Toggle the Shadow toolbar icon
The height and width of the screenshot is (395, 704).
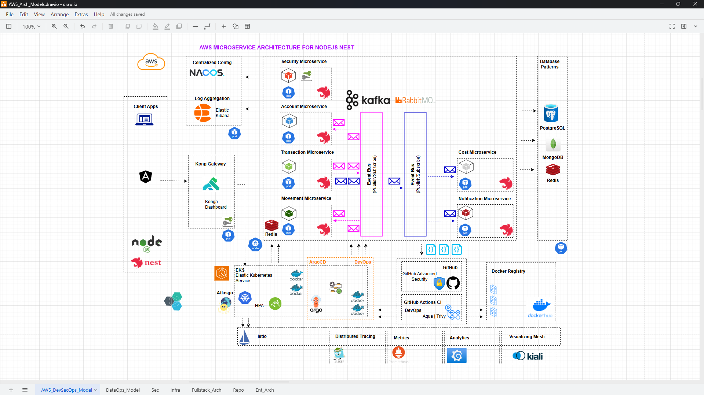179,26
